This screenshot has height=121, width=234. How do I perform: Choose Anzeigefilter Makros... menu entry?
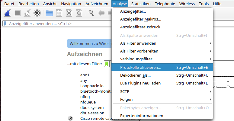[x=162, y=19]
